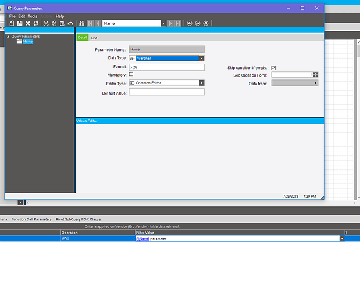Click the circled Back arrow icon
This screenshot has width=360, height=290.
point(190,23)
